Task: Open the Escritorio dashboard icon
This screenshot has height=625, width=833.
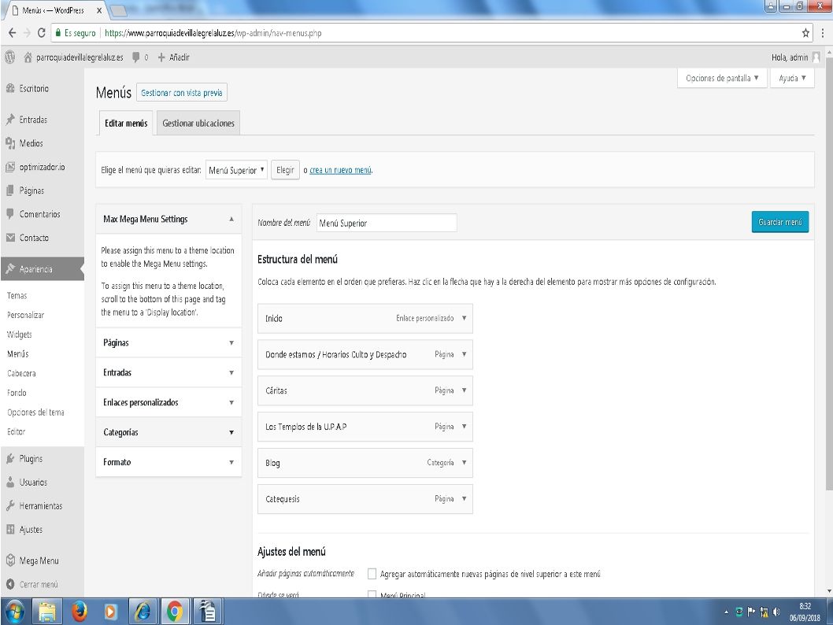Action: pos(10,88)
